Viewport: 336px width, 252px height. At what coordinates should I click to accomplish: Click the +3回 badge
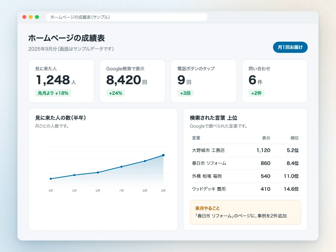coord(185,93)
